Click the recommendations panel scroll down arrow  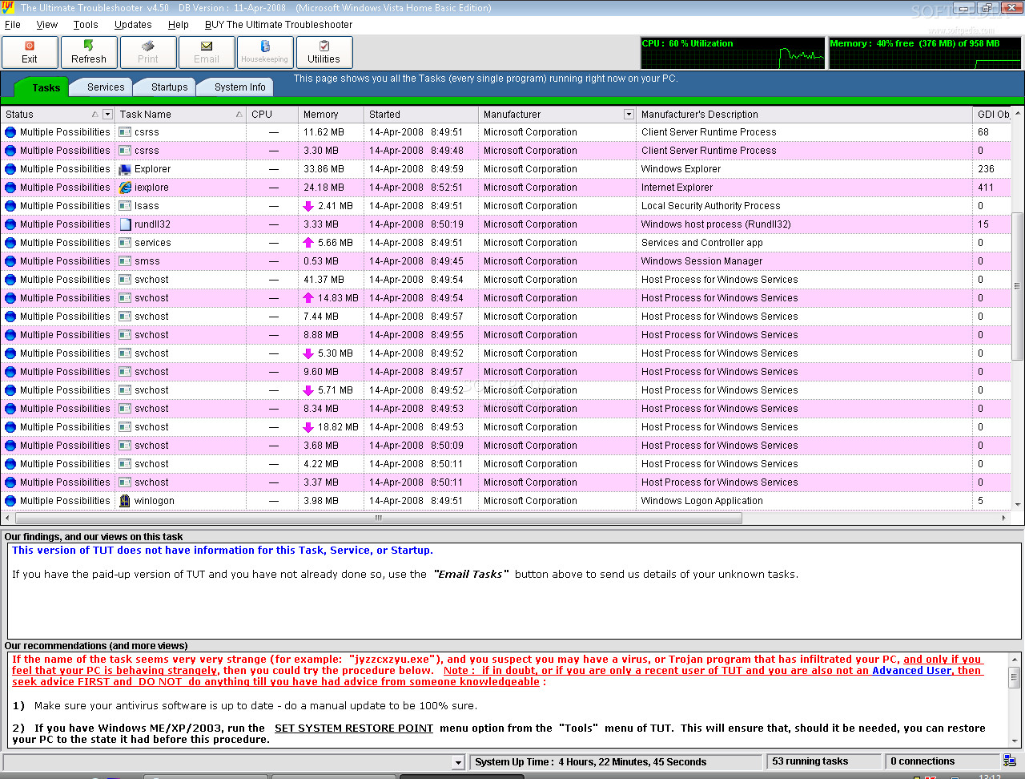(x=1015, y=741)
